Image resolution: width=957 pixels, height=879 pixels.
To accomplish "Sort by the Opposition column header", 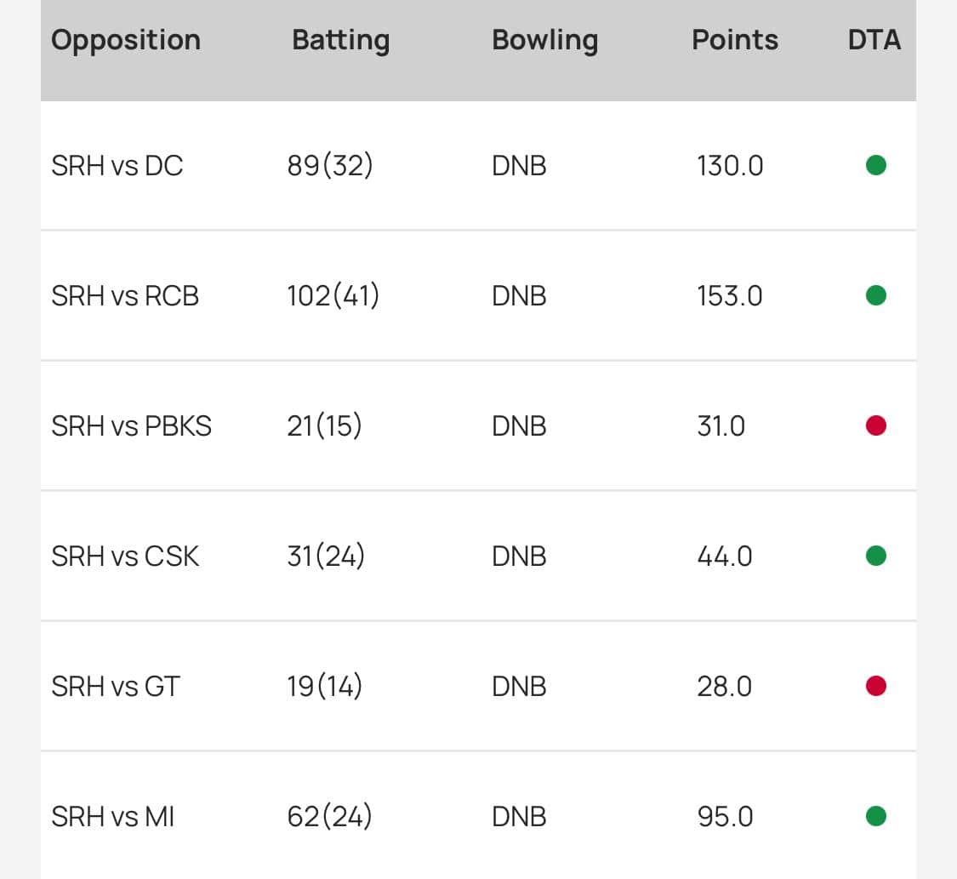I will [126, 40].
